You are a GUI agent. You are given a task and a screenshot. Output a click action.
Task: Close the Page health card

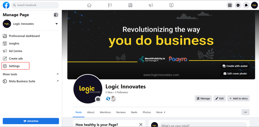pyautogui.click(x=141, y=125)
